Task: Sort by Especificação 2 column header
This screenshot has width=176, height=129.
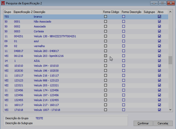Action: coord(23,12)
